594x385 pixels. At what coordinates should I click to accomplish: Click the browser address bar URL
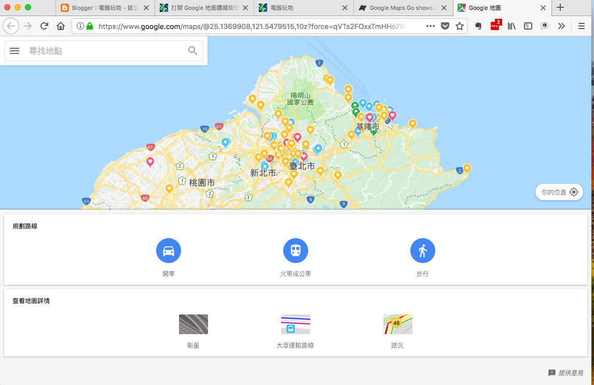tap(253, 26)
